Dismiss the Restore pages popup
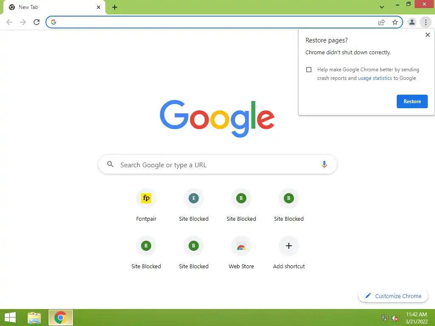 (x=427, y=35)
